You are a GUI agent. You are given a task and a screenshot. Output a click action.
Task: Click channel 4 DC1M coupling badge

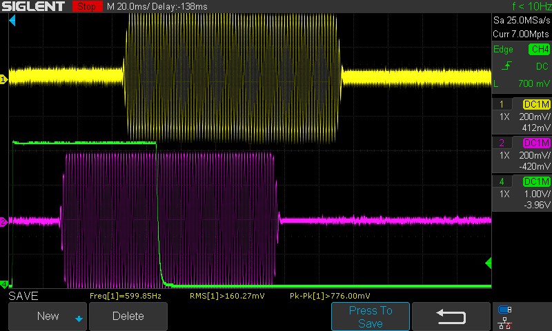click(537, 181)
